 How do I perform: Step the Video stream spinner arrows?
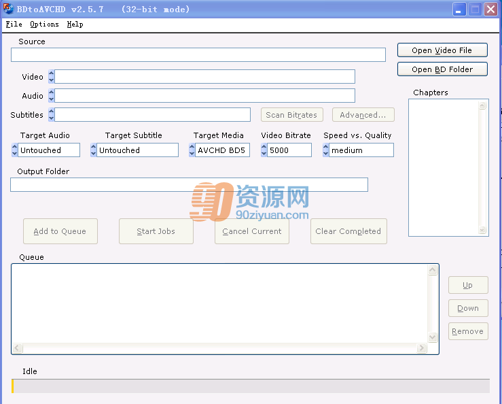point(51,77)
